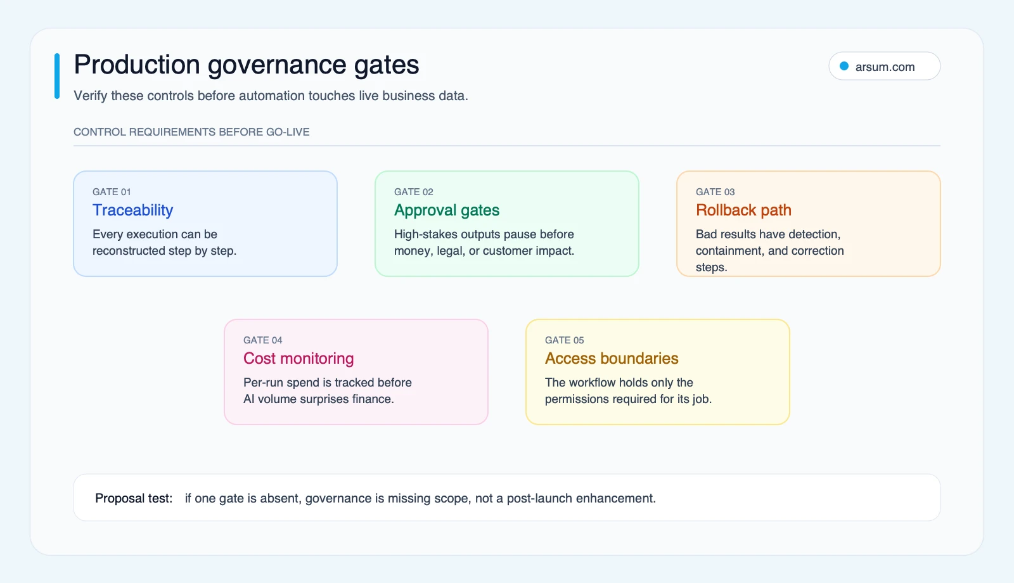Click the 'Verify these controls' subtitle
The height and width of the screenshot is (583, 1014).
coord(271,96)
